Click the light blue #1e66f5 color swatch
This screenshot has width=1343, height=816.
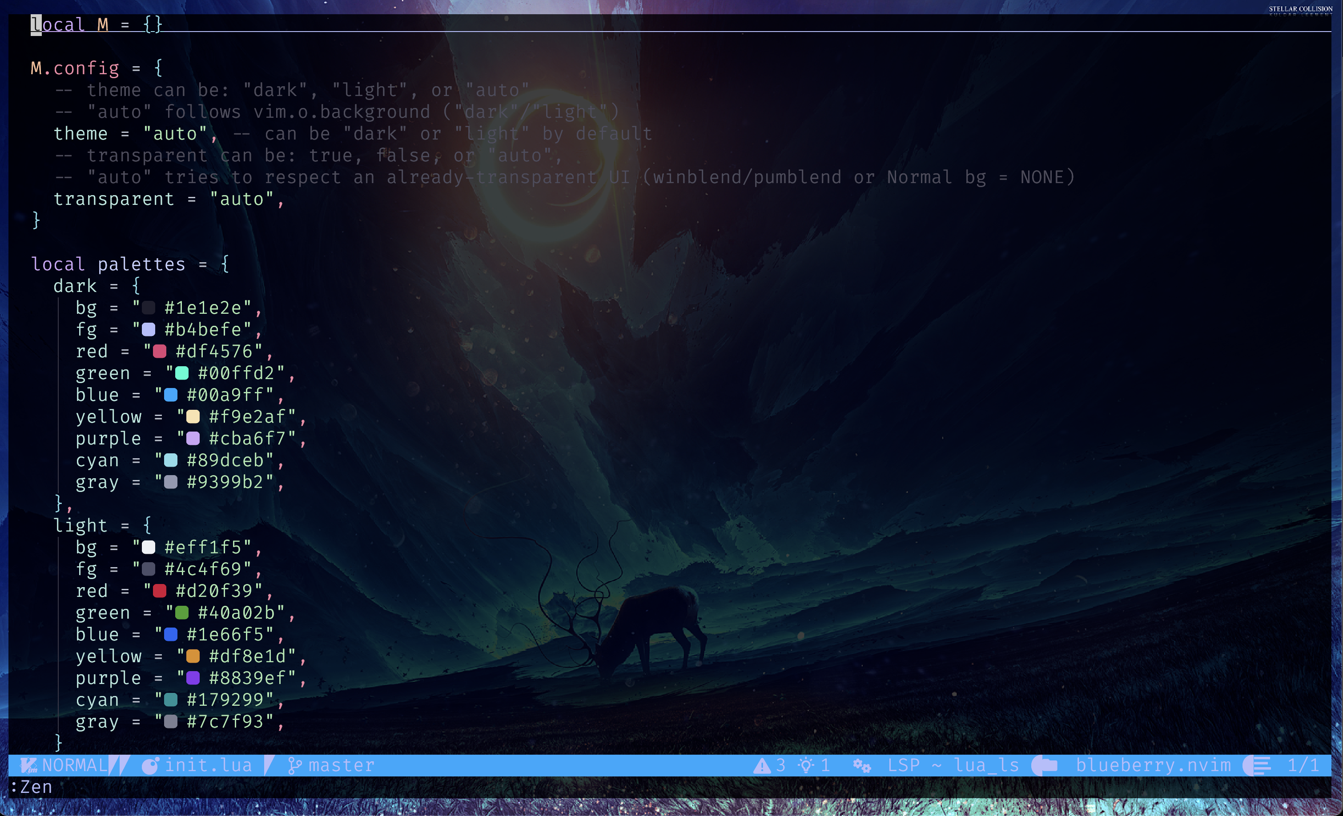[171, 634]
